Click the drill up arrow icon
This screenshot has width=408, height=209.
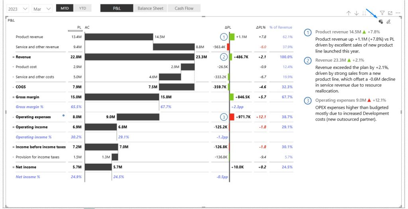tap(349, 13)
